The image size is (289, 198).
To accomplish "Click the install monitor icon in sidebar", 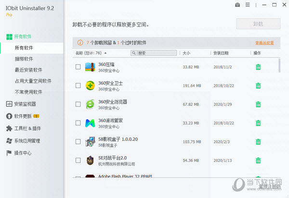I will tap(9, 104).
